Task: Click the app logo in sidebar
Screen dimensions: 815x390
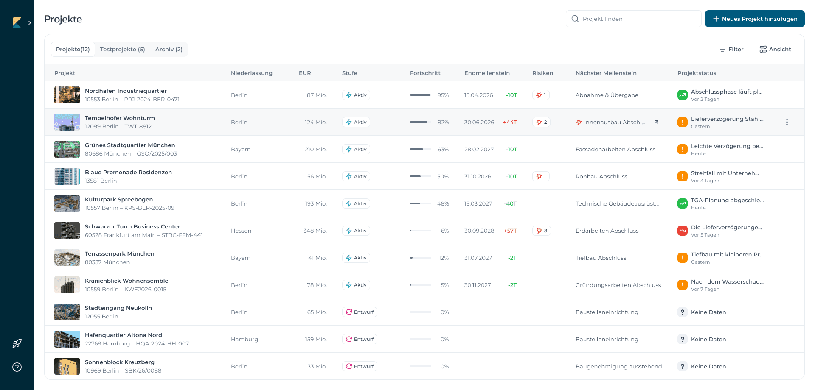Action: pos(17,23)
